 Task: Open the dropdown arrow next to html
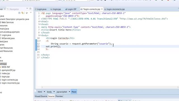pyautogui.click(x=44, y=92)
